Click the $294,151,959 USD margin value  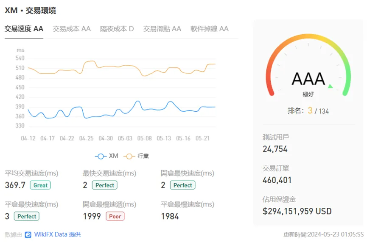tap(297, 211)
